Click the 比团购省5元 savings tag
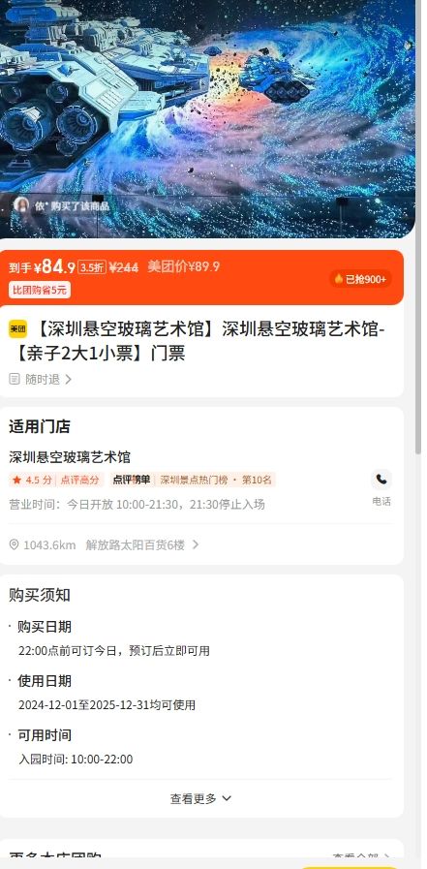The width and height of the screenshot is (427, 869). (x=40, y=290)
